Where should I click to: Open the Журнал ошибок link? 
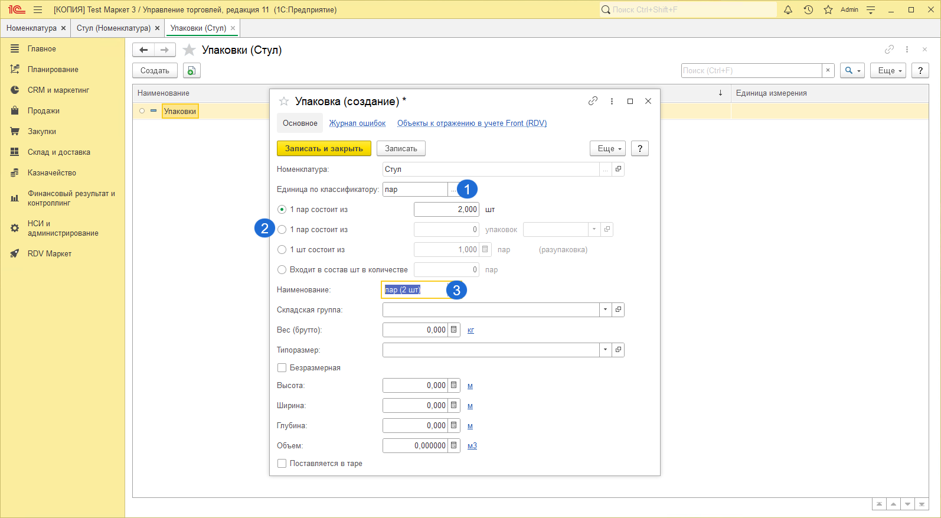click(357, 123)
